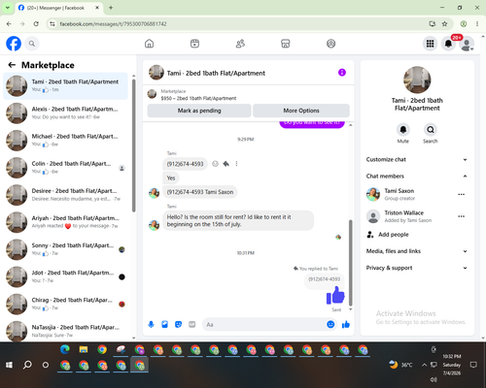Reload the page in browser
This screenshot has width=486, height=388.
(x=36, y=24)
